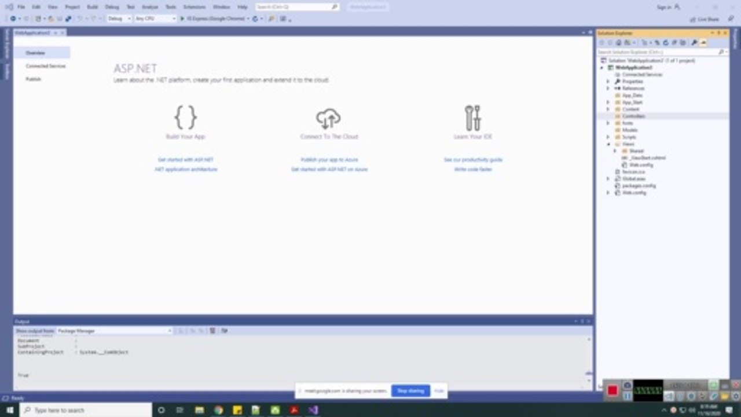Image resolution: width=741 pixels, height=417 pixels.
Task: Select packages.config file
Action: (x=639, y=186)
